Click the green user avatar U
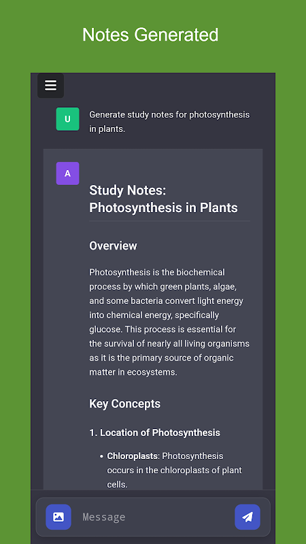The height and width of the screenshot is (544, 306). (x=67, y=119)
